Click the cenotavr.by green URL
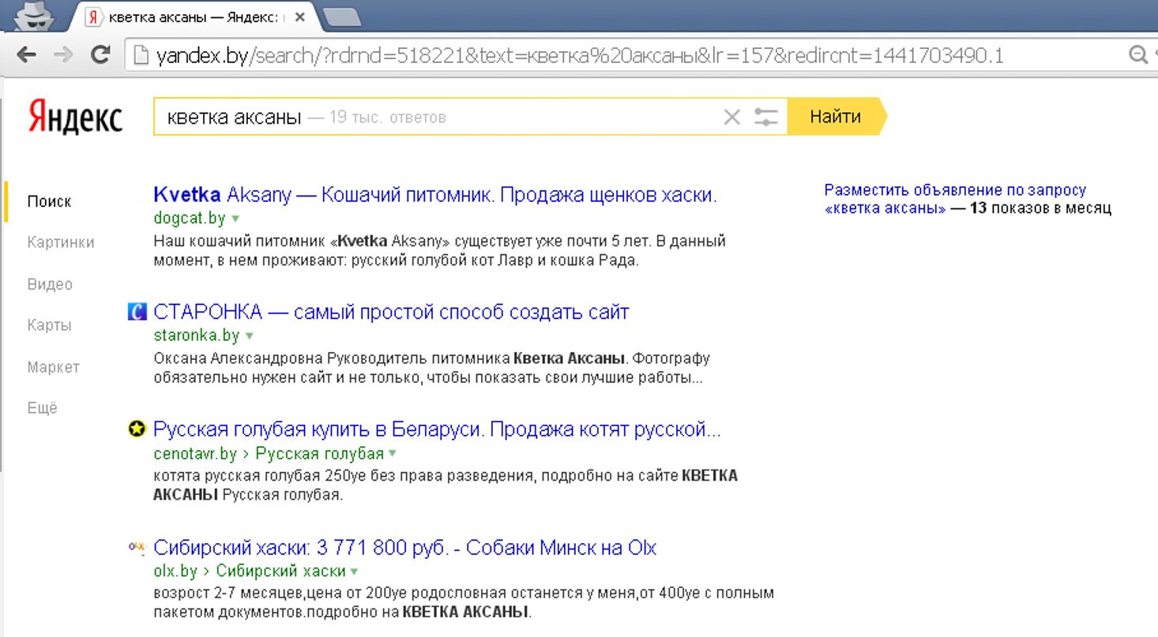Screen dimensions: 1158x637 pos(195,454)
